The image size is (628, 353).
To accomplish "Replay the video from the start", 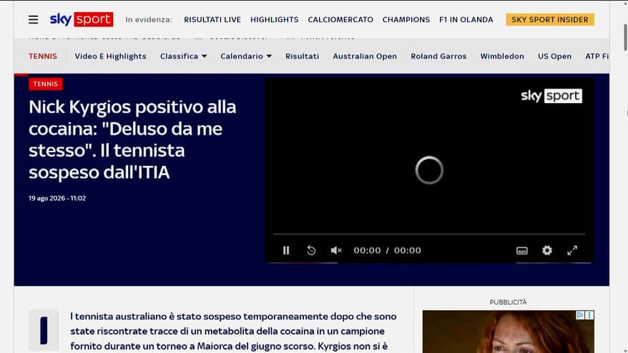I will point(311,251).
